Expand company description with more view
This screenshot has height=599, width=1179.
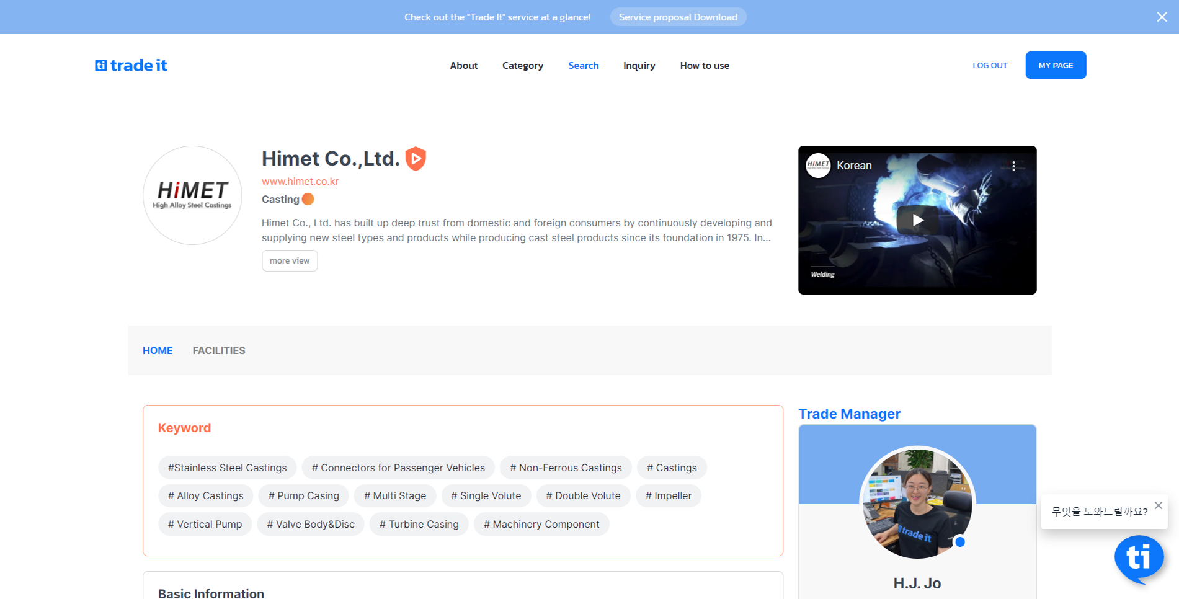(290, 261)
